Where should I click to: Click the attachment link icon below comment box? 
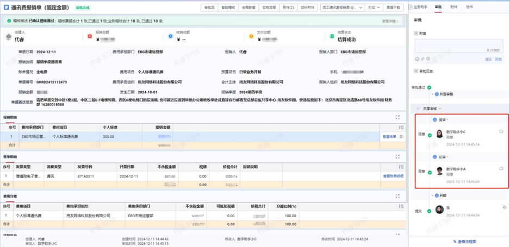click(x=422, y=59)
